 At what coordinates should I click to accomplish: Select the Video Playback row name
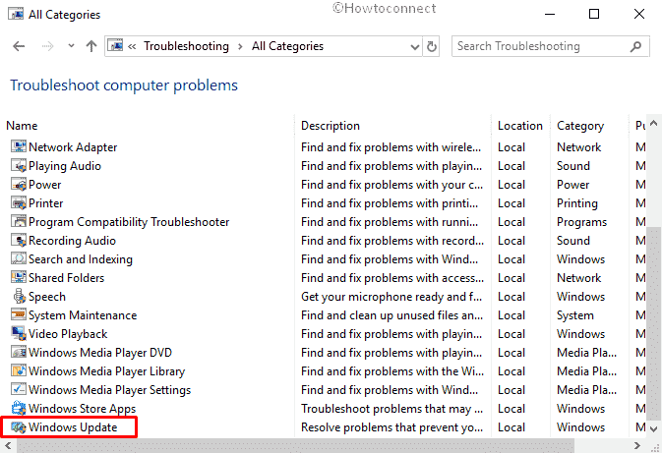pos(68,334)
